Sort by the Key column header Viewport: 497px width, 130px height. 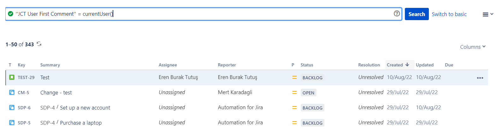click(21, 65)
